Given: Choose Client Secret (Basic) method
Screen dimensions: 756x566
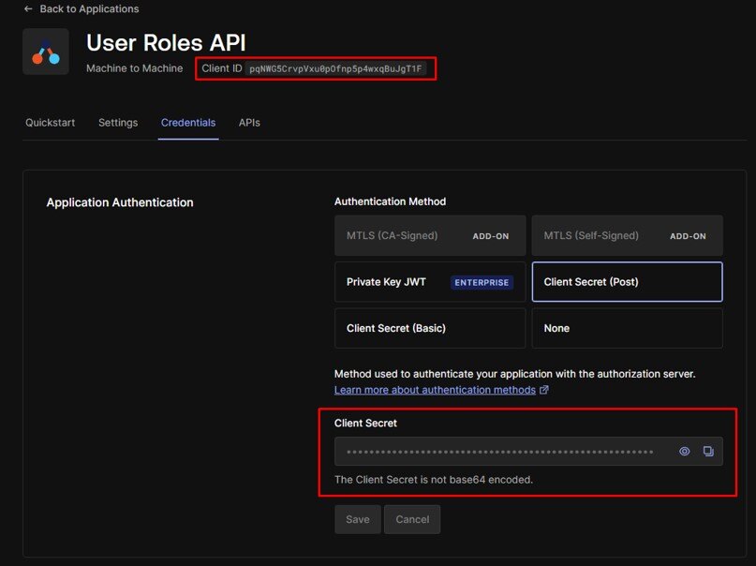Looking at the screenshot, I should [430, 328].
